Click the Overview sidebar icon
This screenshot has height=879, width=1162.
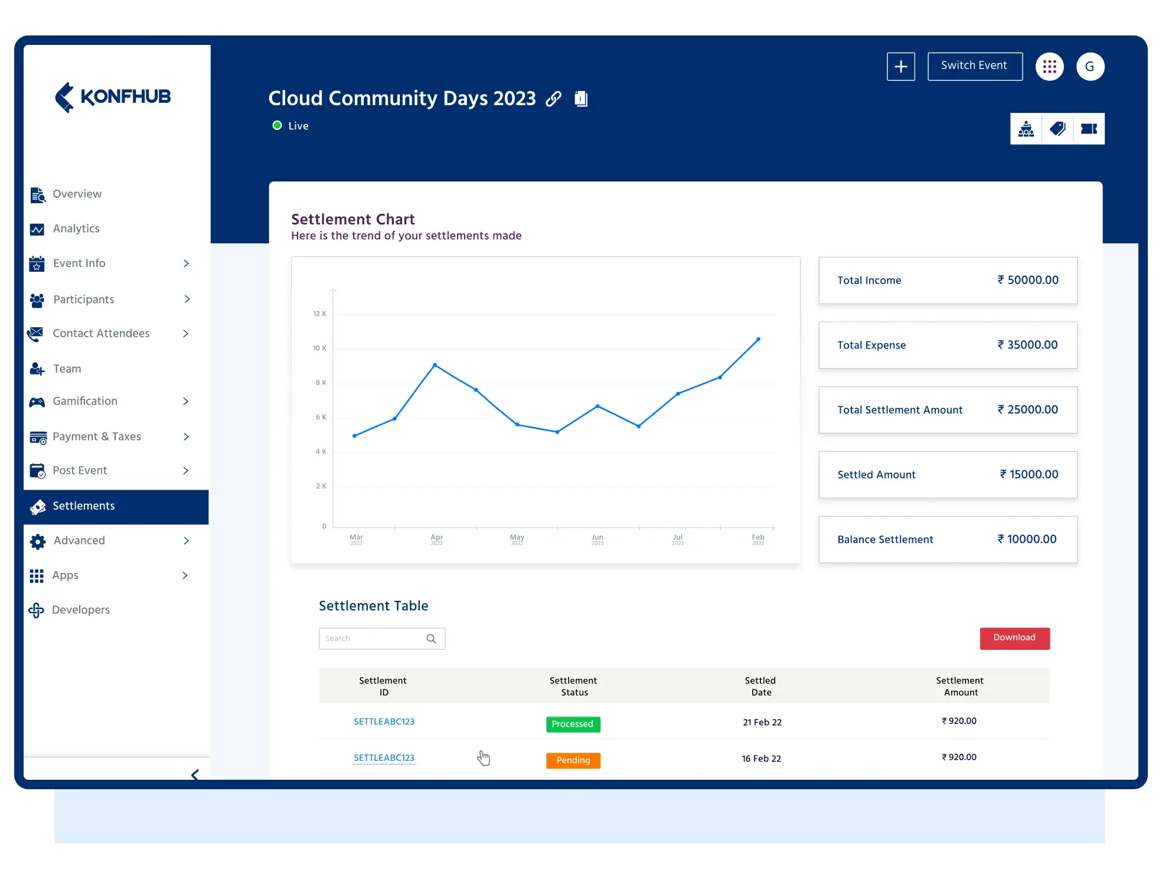click(x=38, y=194)
